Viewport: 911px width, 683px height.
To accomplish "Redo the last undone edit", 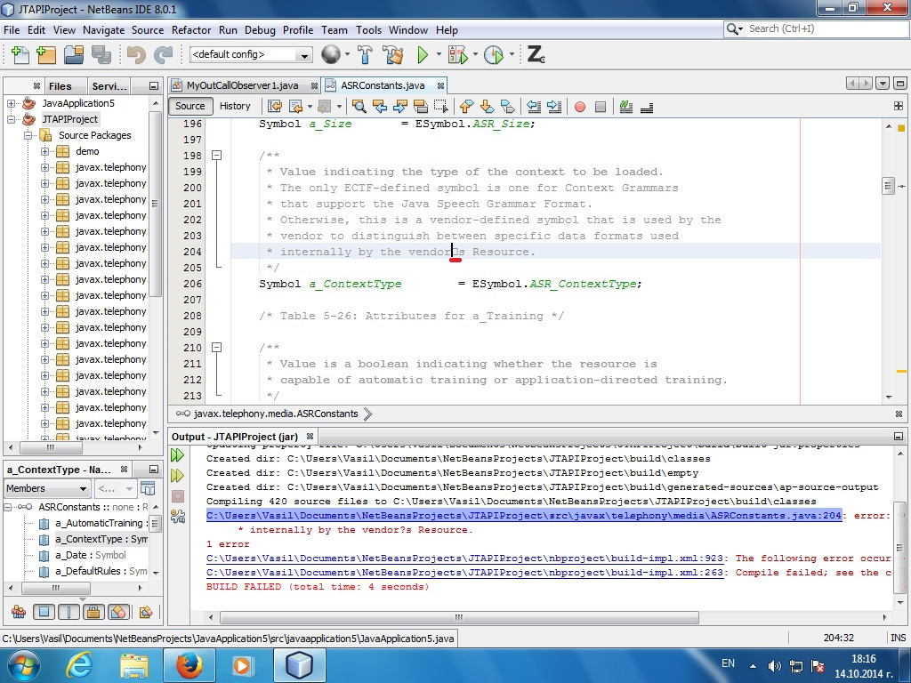I will (164, 55).
